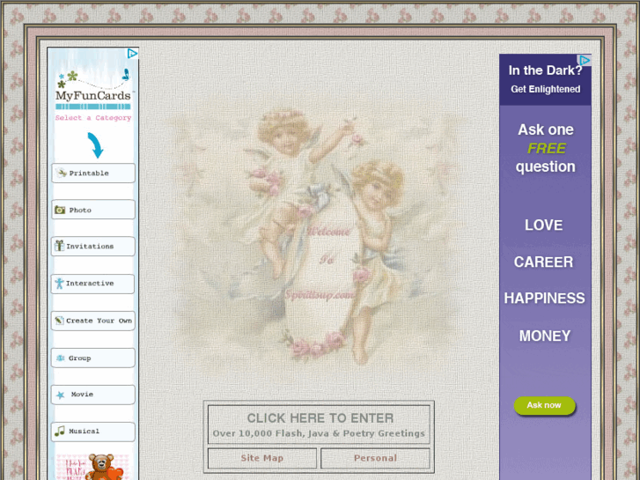640x480 pixels.
Task: Click the Printable category icon
Action: tap(62, 173)
